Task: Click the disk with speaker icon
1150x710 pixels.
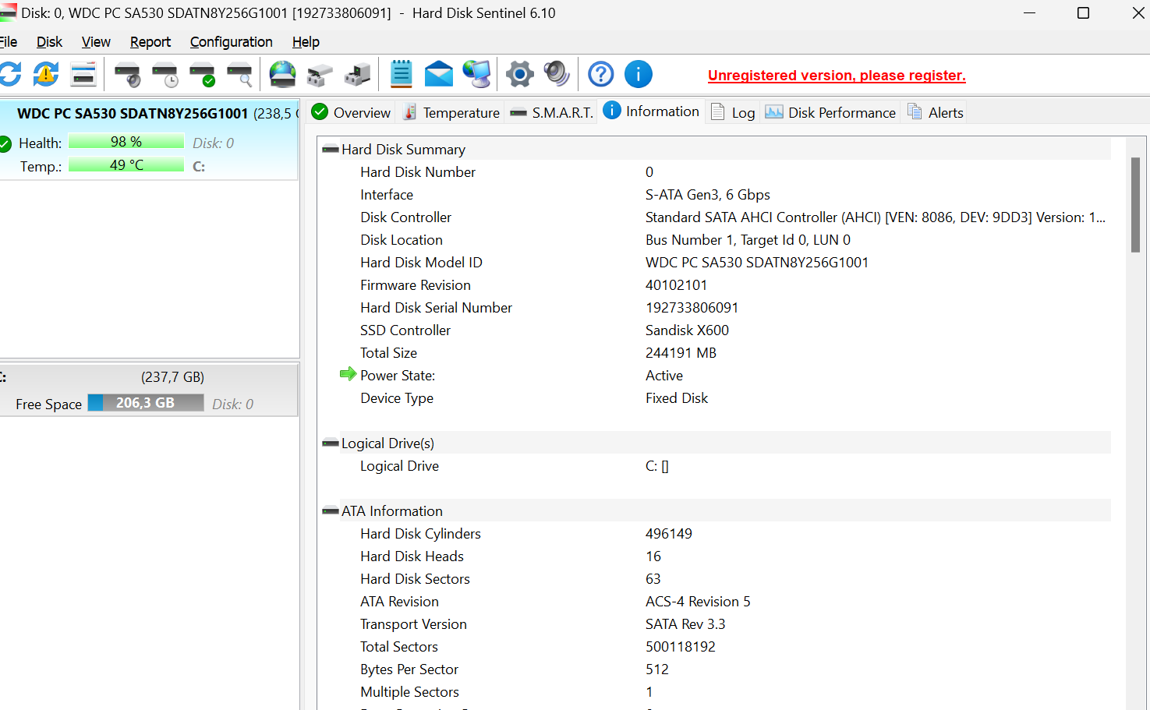Action: coord(127,75)
